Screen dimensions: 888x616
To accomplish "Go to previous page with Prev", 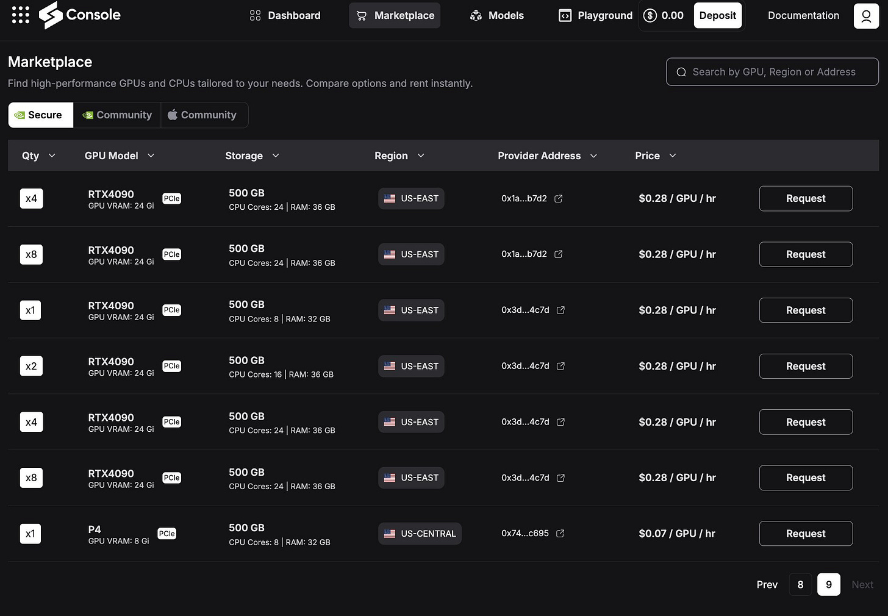I will [767, 585].
